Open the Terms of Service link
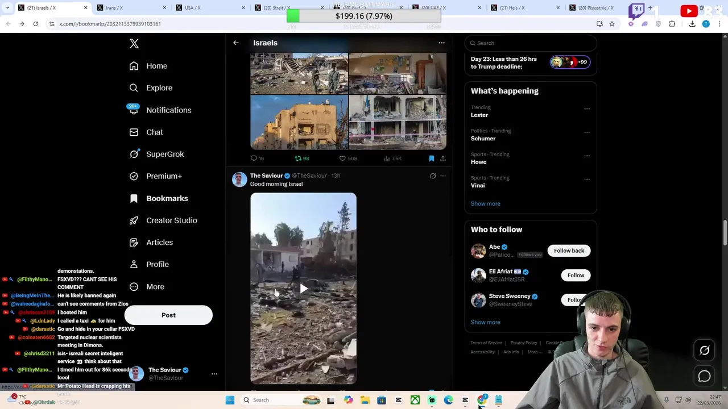The width and height of the screenshot is (728, 409). [x=486, y=343]
